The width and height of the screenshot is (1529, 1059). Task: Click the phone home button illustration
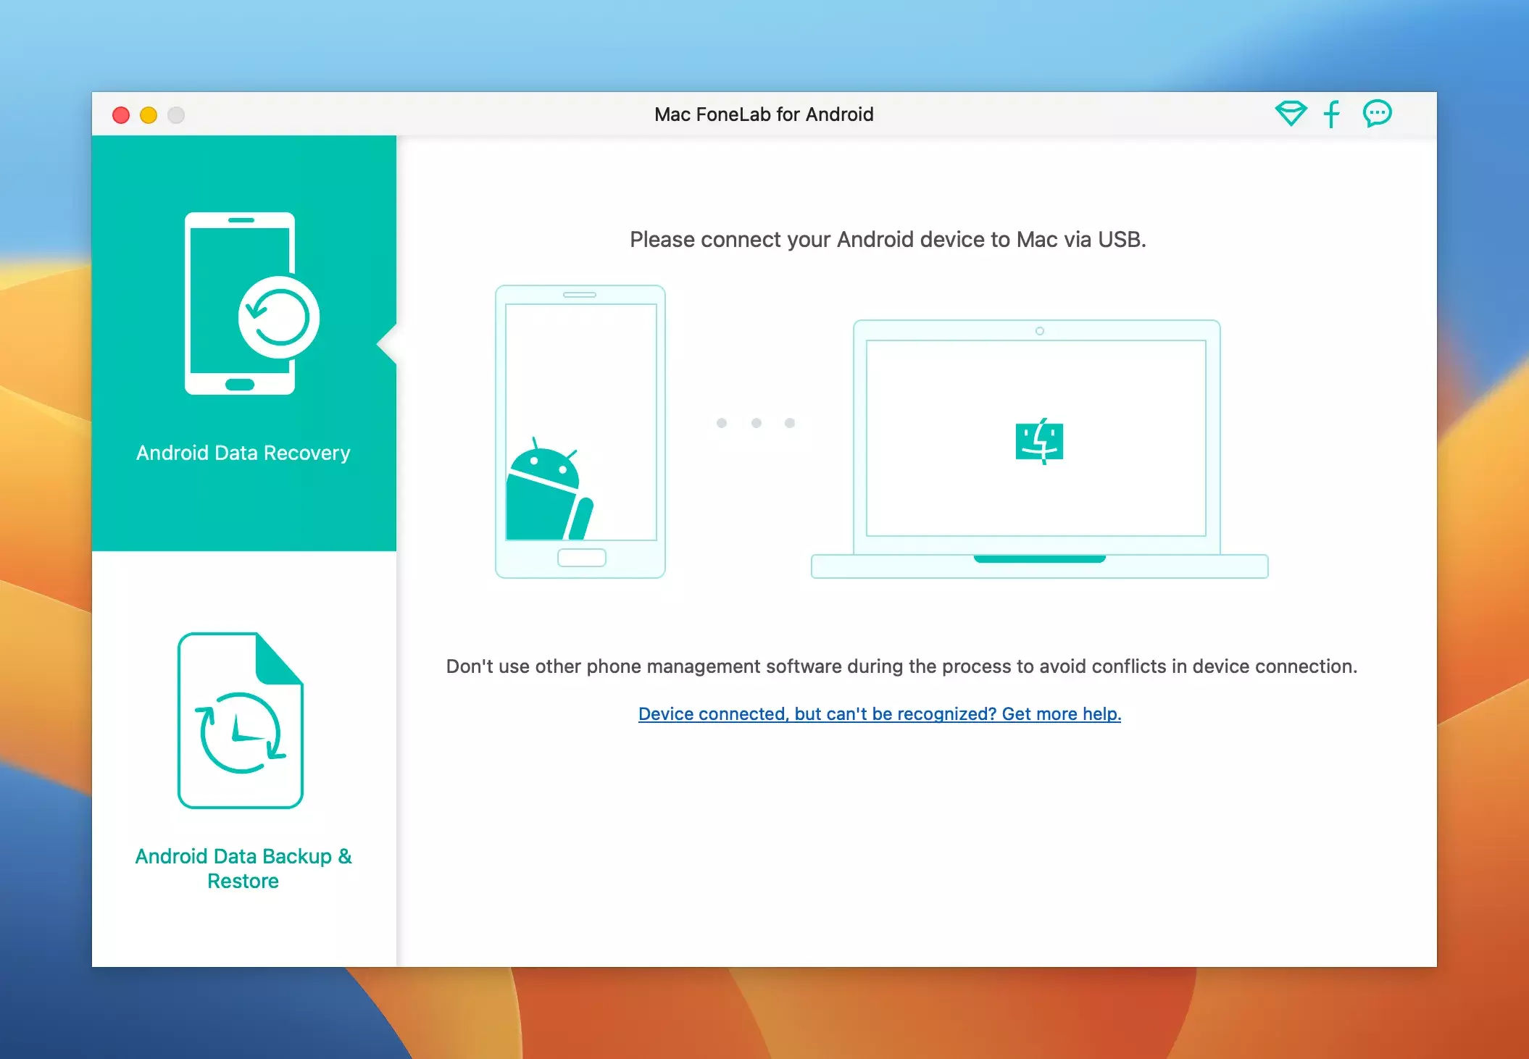[581, 558]
